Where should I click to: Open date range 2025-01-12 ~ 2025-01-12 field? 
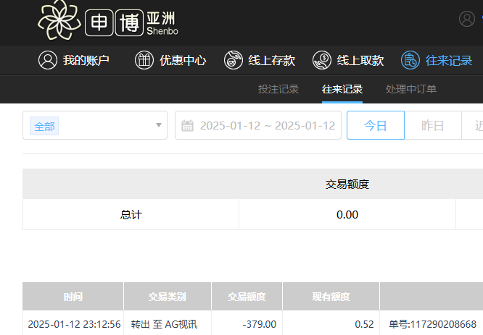[x=258, y=125]
